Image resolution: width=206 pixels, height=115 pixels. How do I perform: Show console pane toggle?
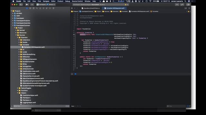click(x=190, y=106)
